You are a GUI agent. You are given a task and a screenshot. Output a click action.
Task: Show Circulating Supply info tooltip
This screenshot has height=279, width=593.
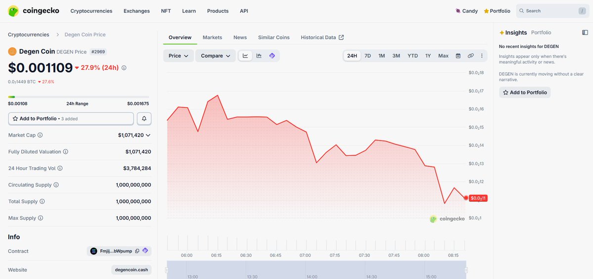click(x=56, y=185)
